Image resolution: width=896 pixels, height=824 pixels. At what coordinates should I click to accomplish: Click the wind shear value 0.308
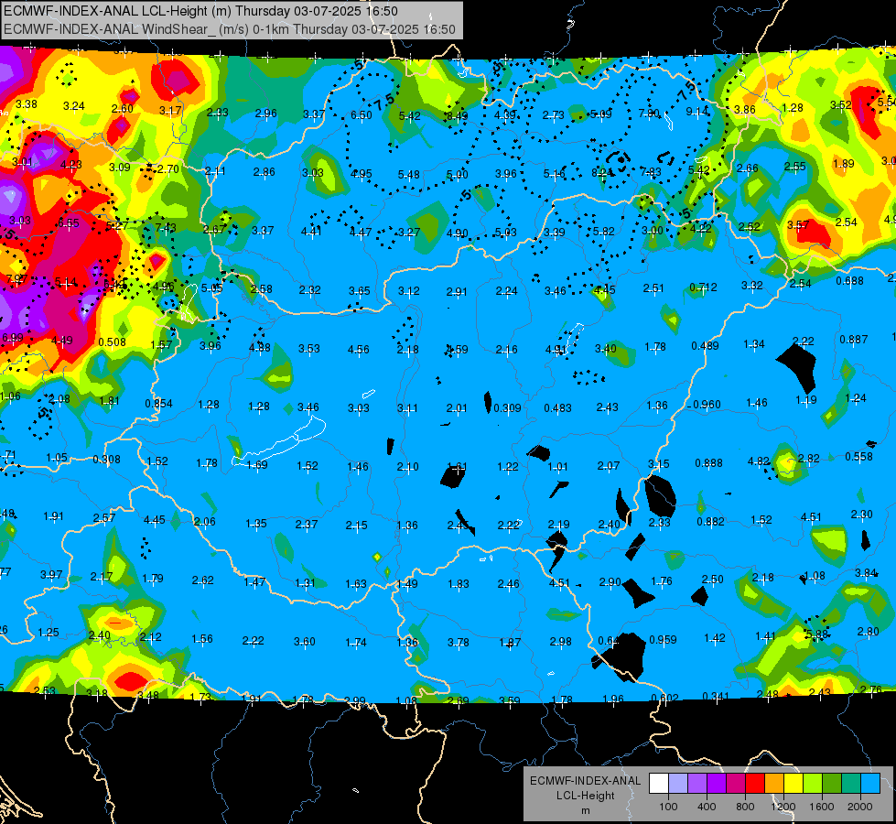[106, 460]
